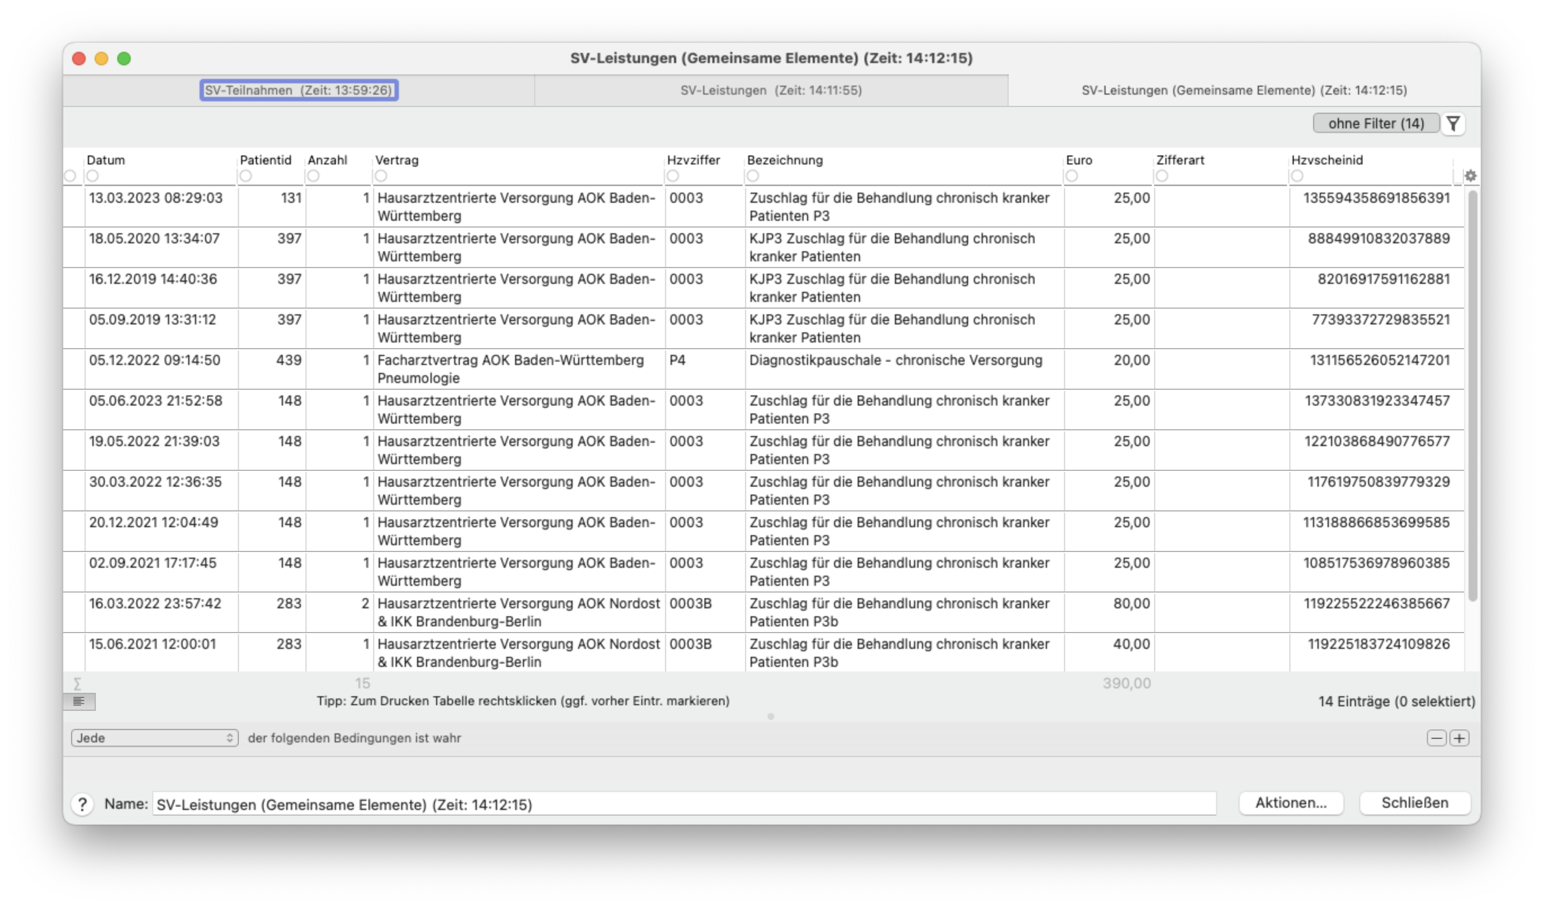Select SV-Leistungen (Gemeinsame Elemente) tab
The image size is (1544, 908).
pyautogui.click(x=1244, y=90)
